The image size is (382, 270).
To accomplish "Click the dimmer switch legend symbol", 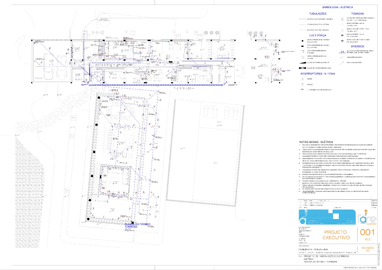I will pos(302,79).
